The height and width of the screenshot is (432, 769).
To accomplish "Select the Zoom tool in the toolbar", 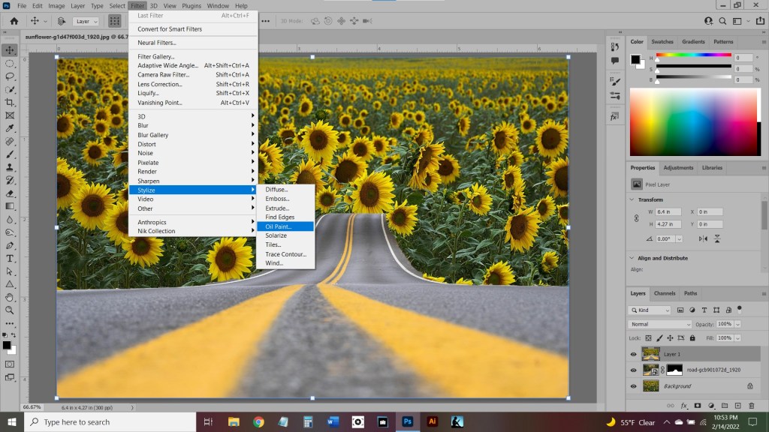I will pos(10,310).
